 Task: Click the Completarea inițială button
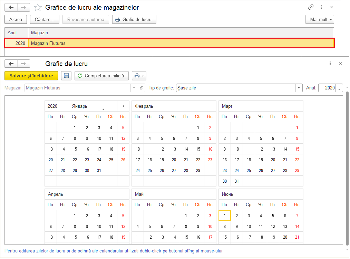pyautogui.click(x=102, y=76)
